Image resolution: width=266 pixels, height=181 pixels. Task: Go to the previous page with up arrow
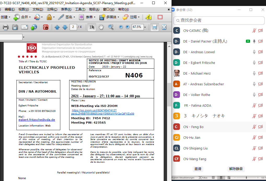click(57, 27)
